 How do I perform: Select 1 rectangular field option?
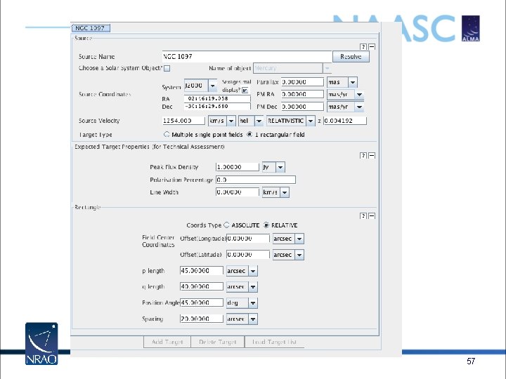coord(249,134)
